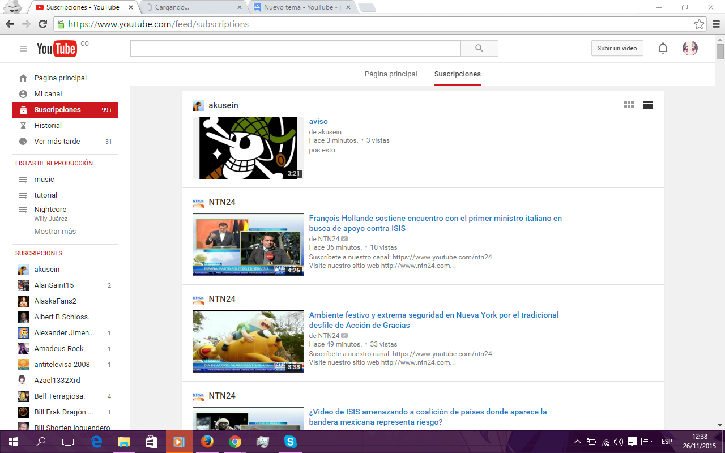
Task: Switch to grid view layout
Action: point(629,105)
